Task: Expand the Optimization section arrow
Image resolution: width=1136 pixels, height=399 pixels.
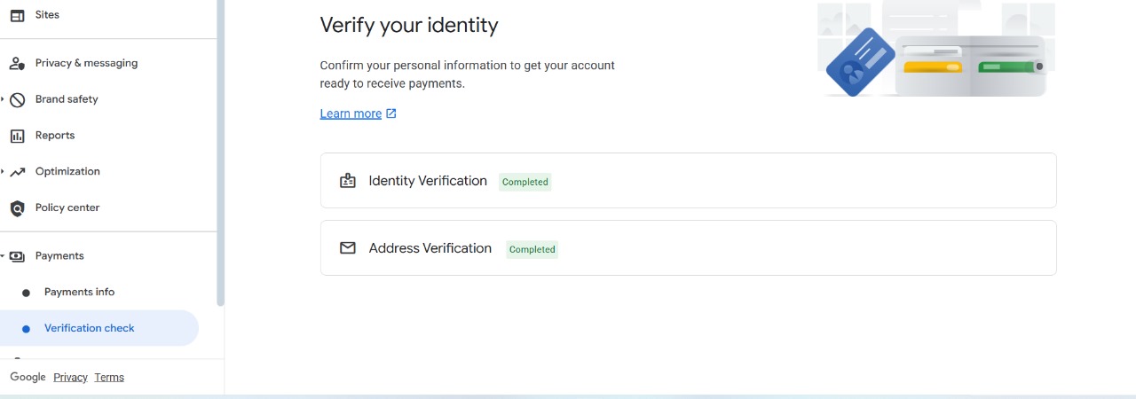Action: [3, 171]
